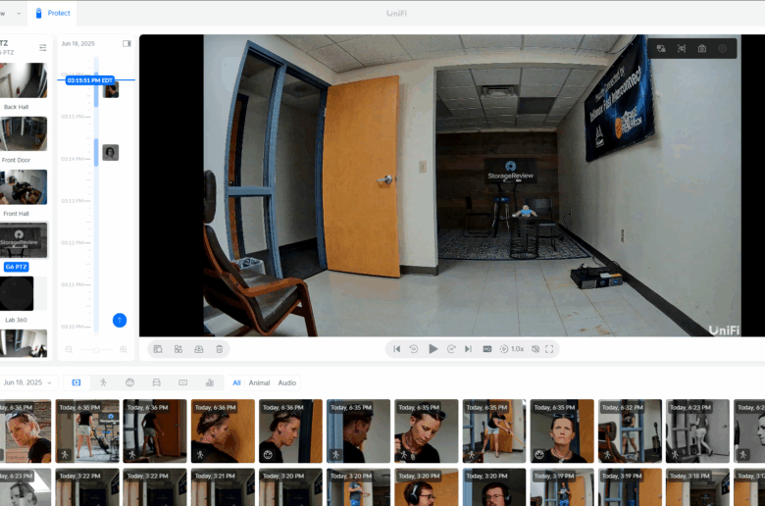
Task: Adjust the timeline zoom slider
Action: coord(96,350)
